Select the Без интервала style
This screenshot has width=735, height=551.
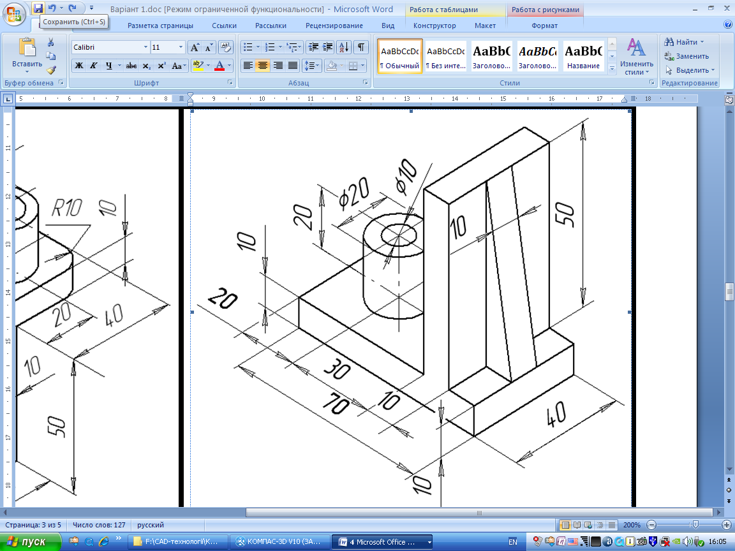445,57
